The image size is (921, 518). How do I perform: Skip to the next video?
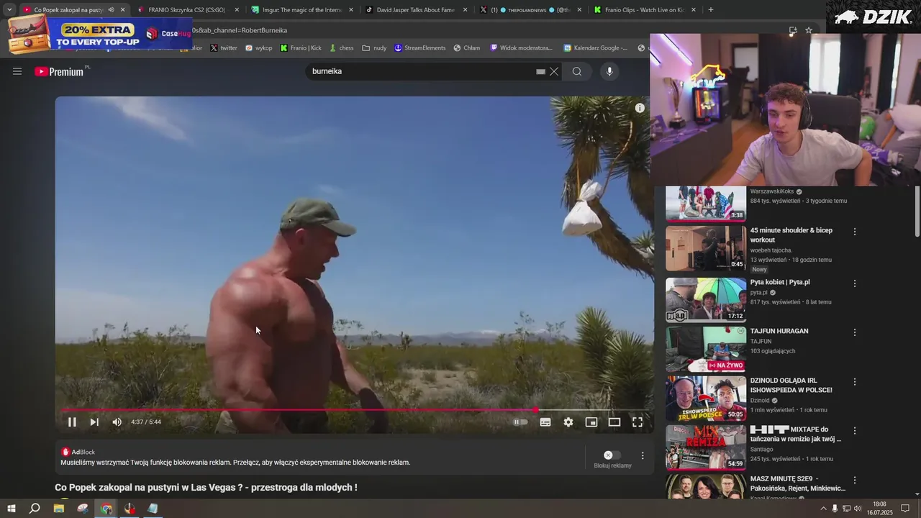(94, 422)
